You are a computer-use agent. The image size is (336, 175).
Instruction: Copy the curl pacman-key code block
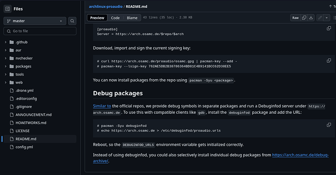pos(329,61)
